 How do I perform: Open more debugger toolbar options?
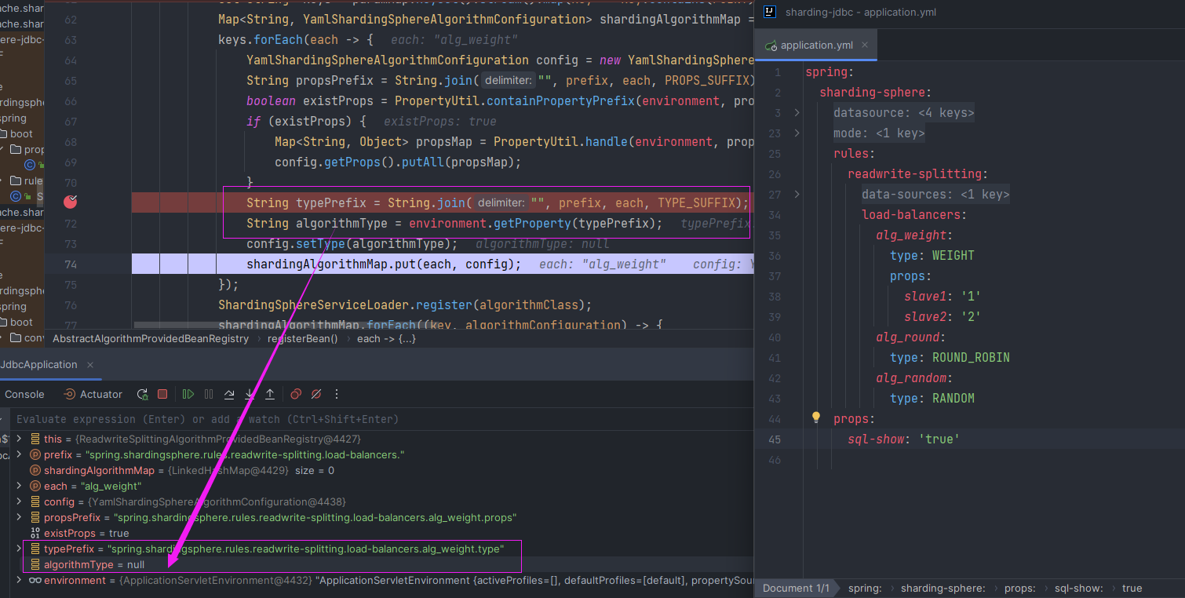pyautogui.click(x=337, y=394)
